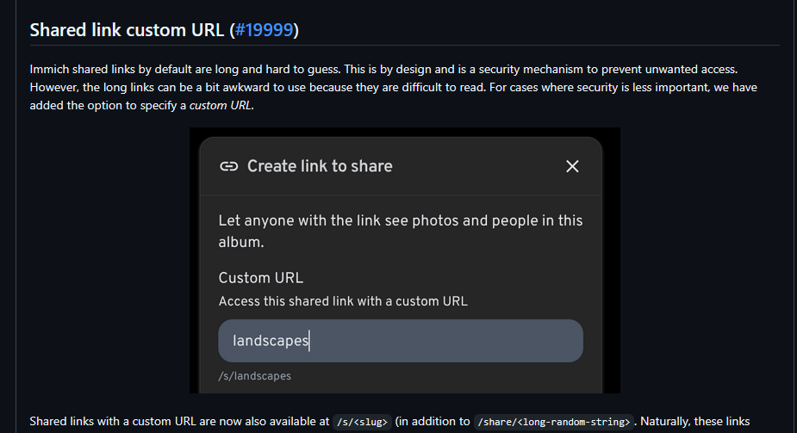The image size is (797, 433).
Task: Click the Create link to share title
Action: click(320, 166)
